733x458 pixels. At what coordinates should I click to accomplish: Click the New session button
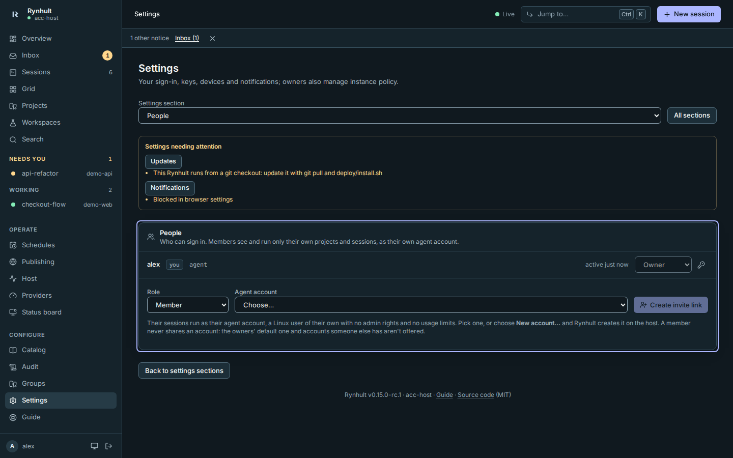(x=689, y=14)
